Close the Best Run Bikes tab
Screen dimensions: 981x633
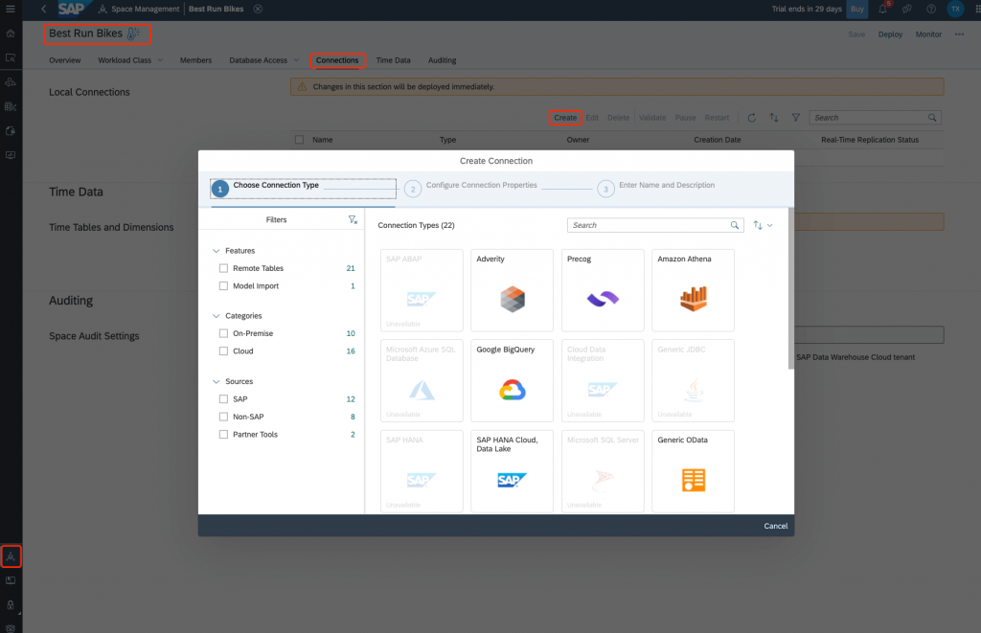click(258, 9)
